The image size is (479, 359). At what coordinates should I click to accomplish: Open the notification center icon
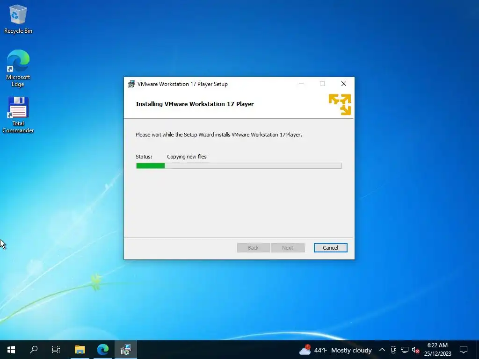pos(464,350)
